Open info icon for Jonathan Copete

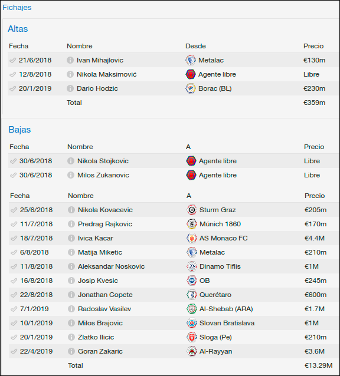pyautogui.click(x=71, y=295)
